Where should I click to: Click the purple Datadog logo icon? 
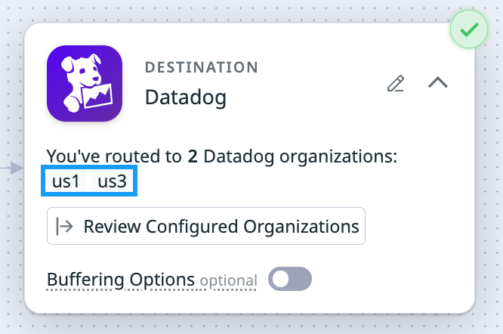[x=85, y=83]
